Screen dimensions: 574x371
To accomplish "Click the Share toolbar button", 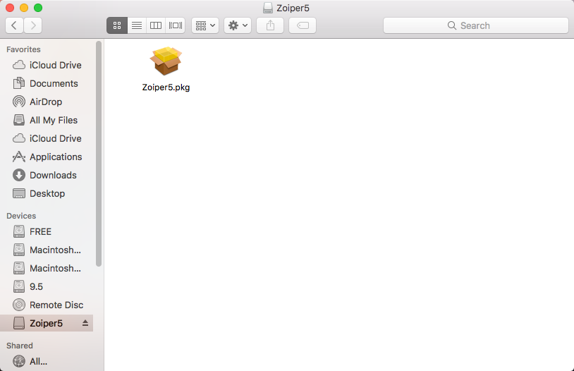I will (x=270, y=25).
